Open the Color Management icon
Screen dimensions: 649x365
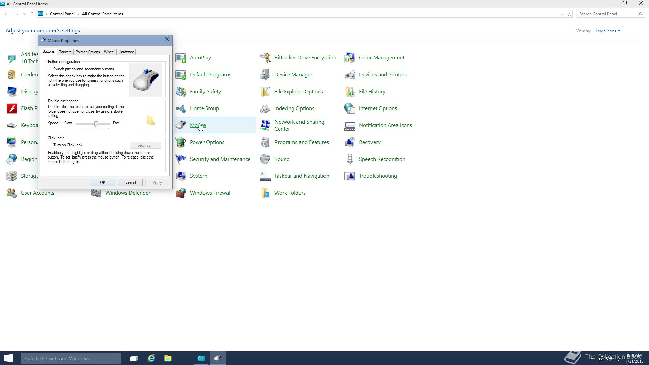[x=350, y=58]
